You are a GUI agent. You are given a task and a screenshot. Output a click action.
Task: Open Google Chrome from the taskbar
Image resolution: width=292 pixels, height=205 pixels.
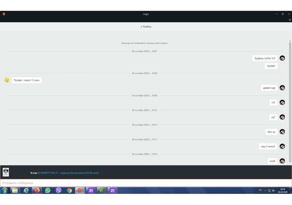tap(69, 191)
